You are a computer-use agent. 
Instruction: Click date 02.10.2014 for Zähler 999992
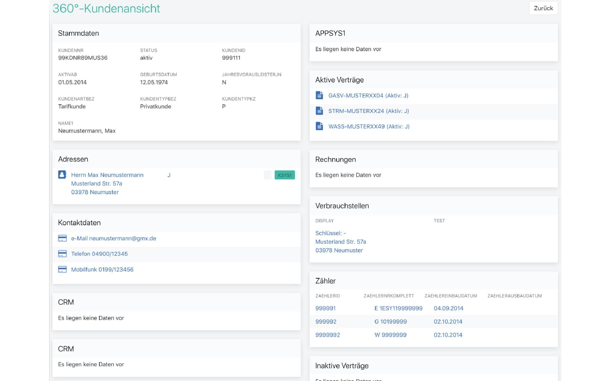(x=448, y=321)
